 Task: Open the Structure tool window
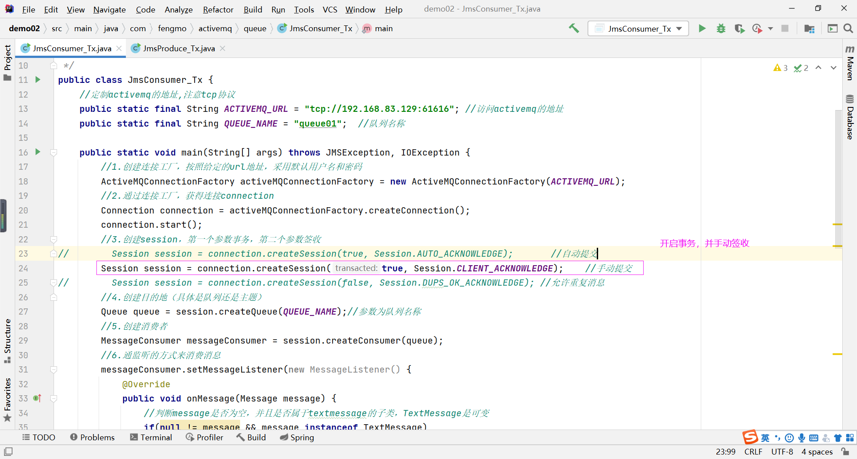pos(7,341)
